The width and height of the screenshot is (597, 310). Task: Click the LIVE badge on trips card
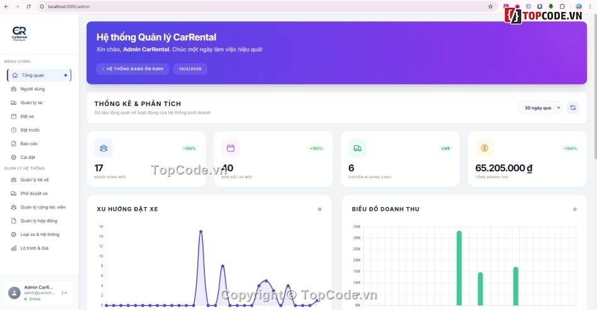(446, 149)
